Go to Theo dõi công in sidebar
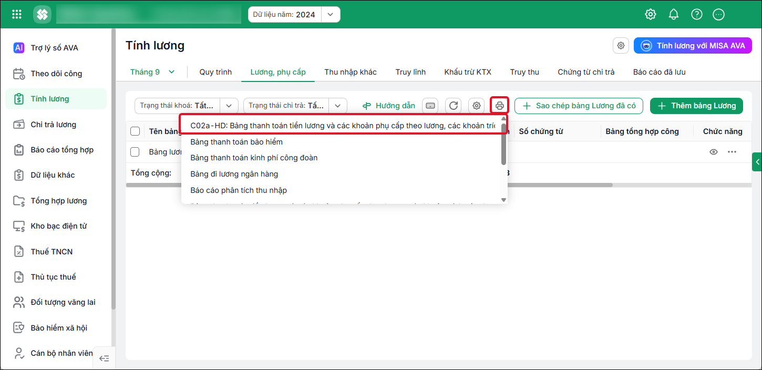This screenshot has width=762, height=370. click(56, 74)
